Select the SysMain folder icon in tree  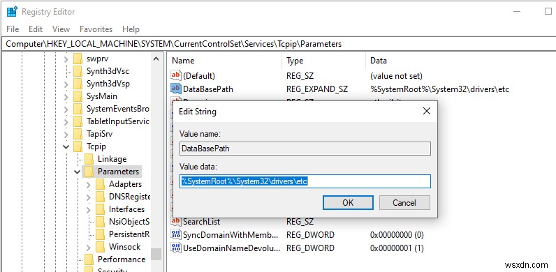(78, 96)
